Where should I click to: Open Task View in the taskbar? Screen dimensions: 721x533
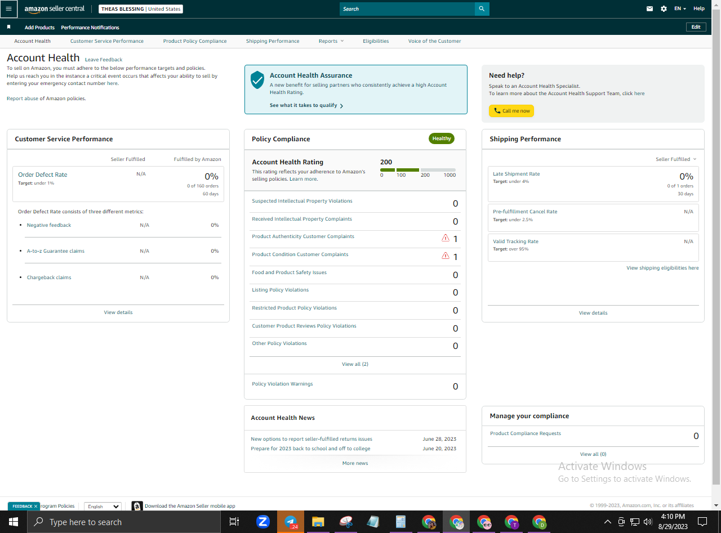pos(234,522)
